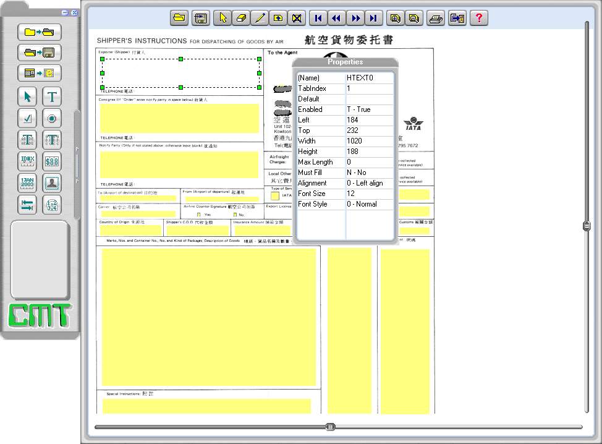Select the eraser tool in top toolbar

click(x=241, y=19)
